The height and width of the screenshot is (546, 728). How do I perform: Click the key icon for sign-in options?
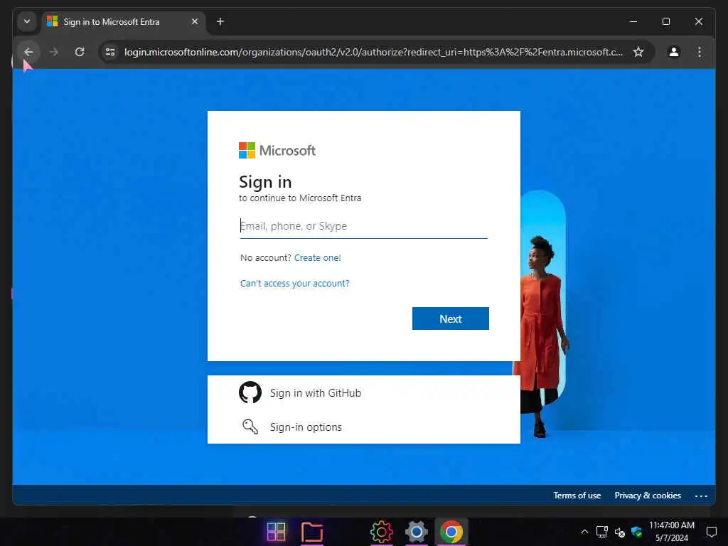tap(250, 427)
